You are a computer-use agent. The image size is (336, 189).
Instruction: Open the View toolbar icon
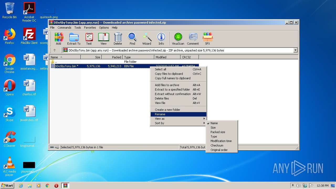[103, 39]
